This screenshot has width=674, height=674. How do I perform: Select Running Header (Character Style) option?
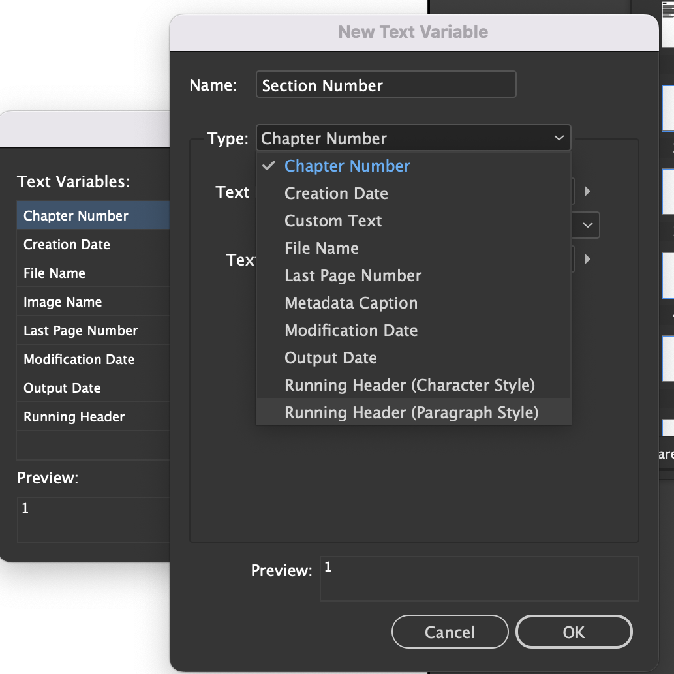click(x=409, y=385)
